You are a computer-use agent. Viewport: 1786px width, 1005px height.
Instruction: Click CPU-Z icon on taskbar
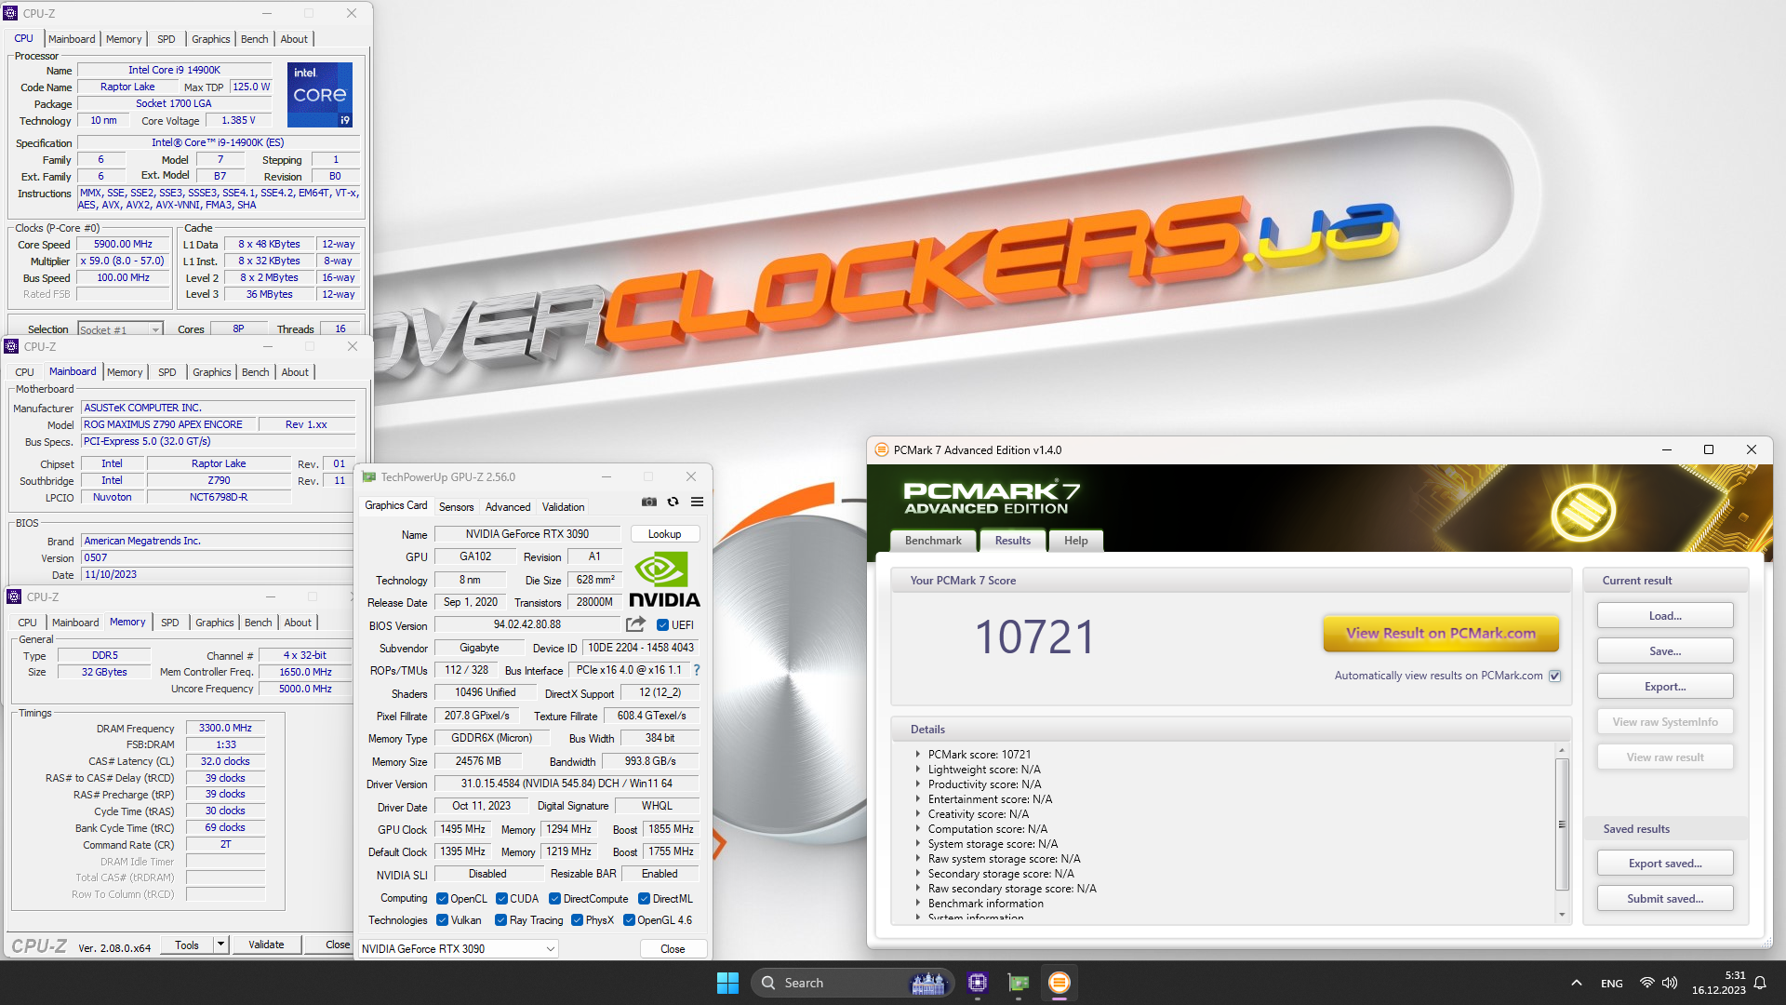click(x=978, y=983)
